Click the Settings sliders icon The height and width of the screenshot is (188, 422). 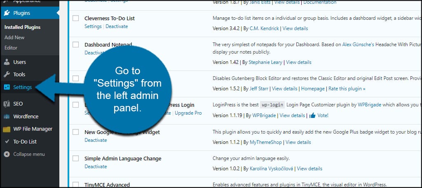(x=7, y=87)
